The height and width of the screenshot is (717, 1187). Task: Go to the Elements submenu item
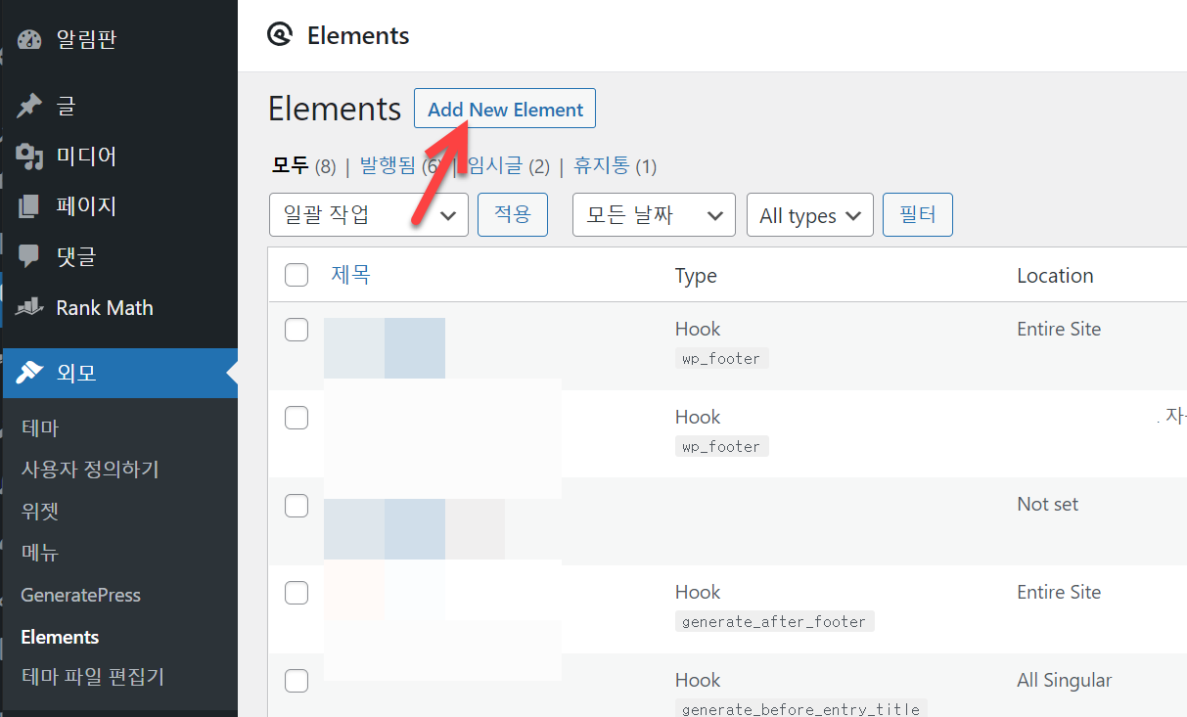[x=60, y=637]
